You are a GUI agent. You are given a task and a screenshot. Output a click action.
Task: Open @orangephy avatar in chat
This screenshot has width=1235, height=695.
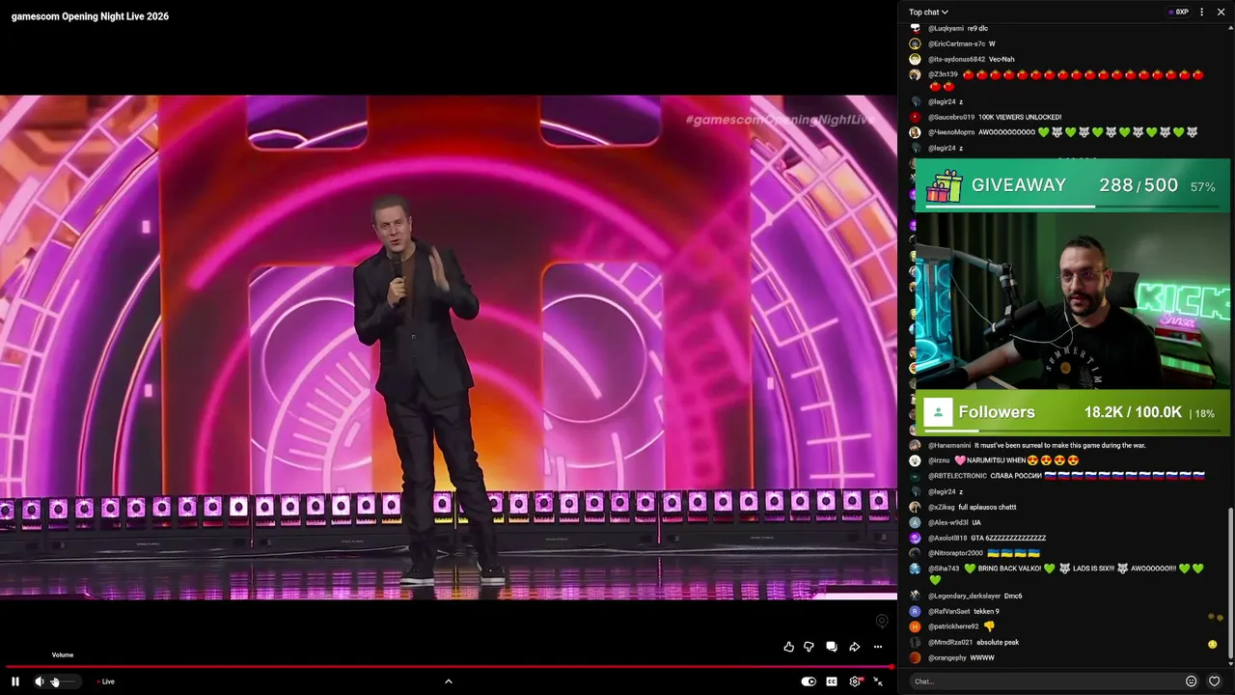point(915,657)
